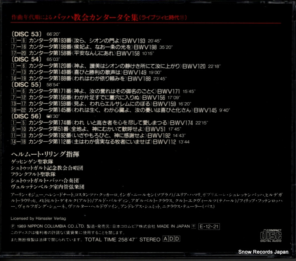Click the BWV149 cantata row
The height and width of the screenshot is (261, 296).
coord(87,72)
